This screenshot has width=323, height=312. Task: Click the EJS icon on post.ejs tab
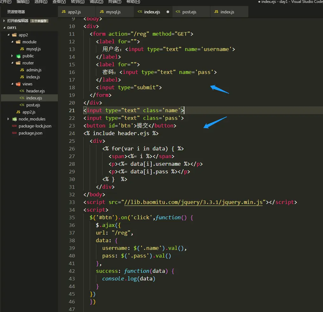tap(178, 11)
